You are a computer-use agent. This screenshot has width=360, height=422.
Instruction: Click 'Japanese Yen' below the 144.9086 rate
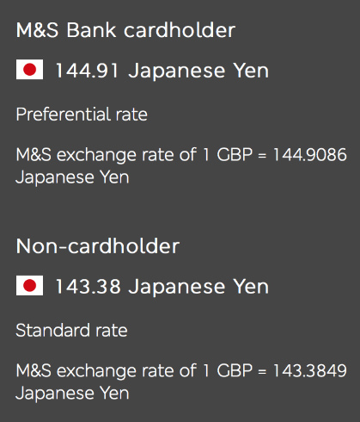coord(72,177)
